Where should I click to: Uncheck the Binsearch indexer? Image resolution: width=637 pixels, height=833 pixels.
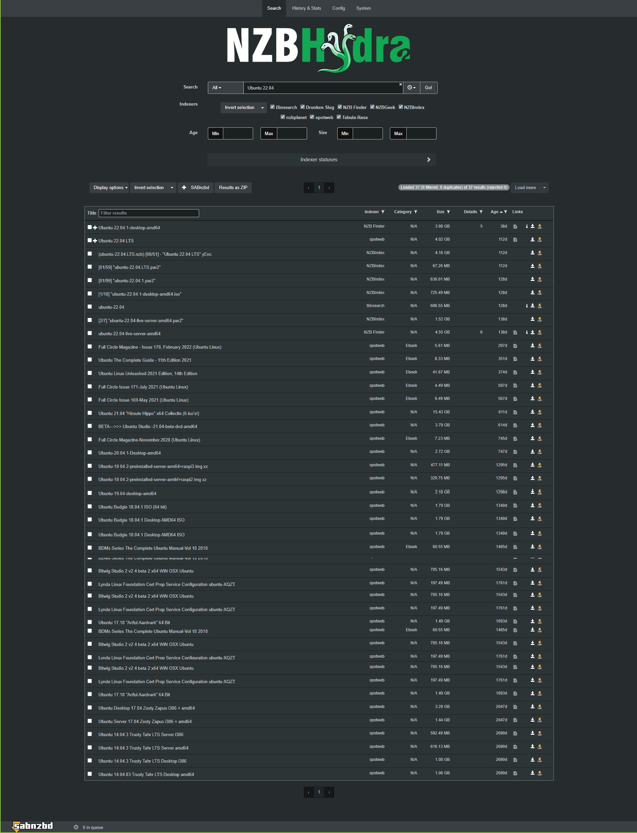pos(272,107)
